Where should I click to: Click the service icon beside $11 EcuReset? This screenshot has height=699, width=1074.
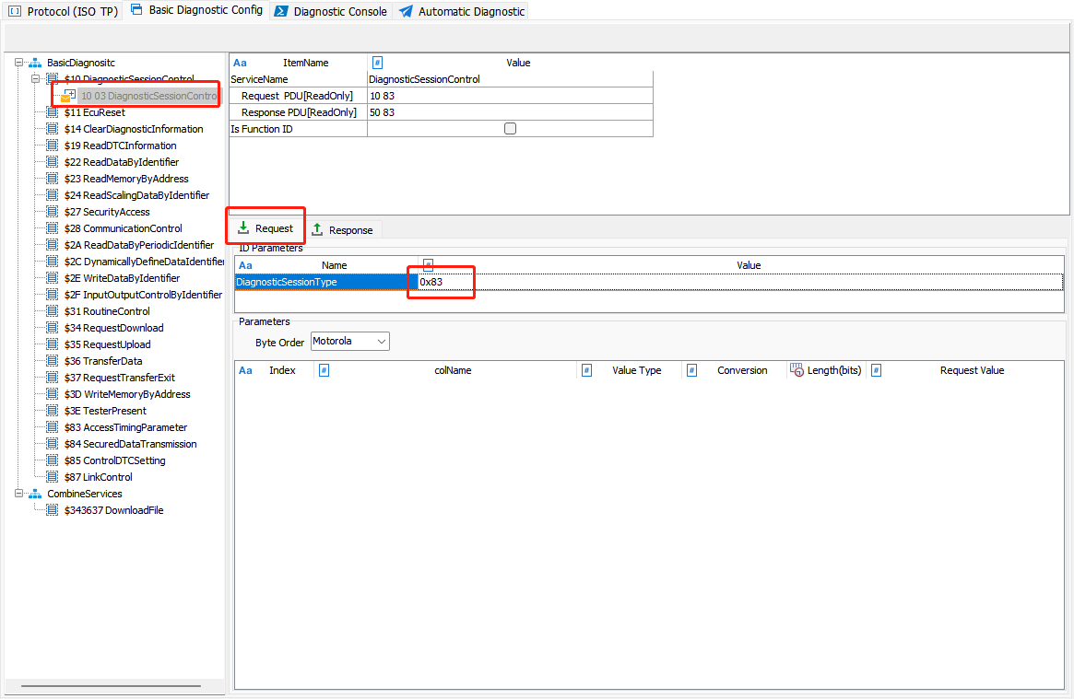point(52,111)
